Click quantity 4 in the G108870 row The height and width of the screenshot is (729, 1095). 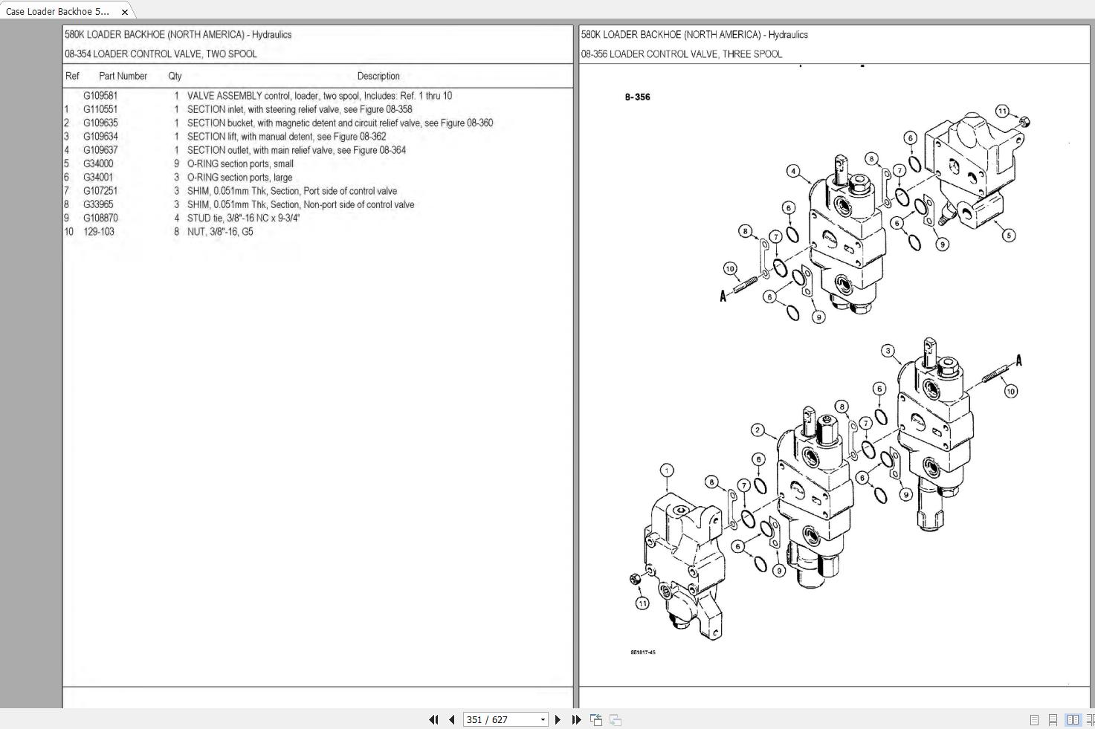point(176,218)
